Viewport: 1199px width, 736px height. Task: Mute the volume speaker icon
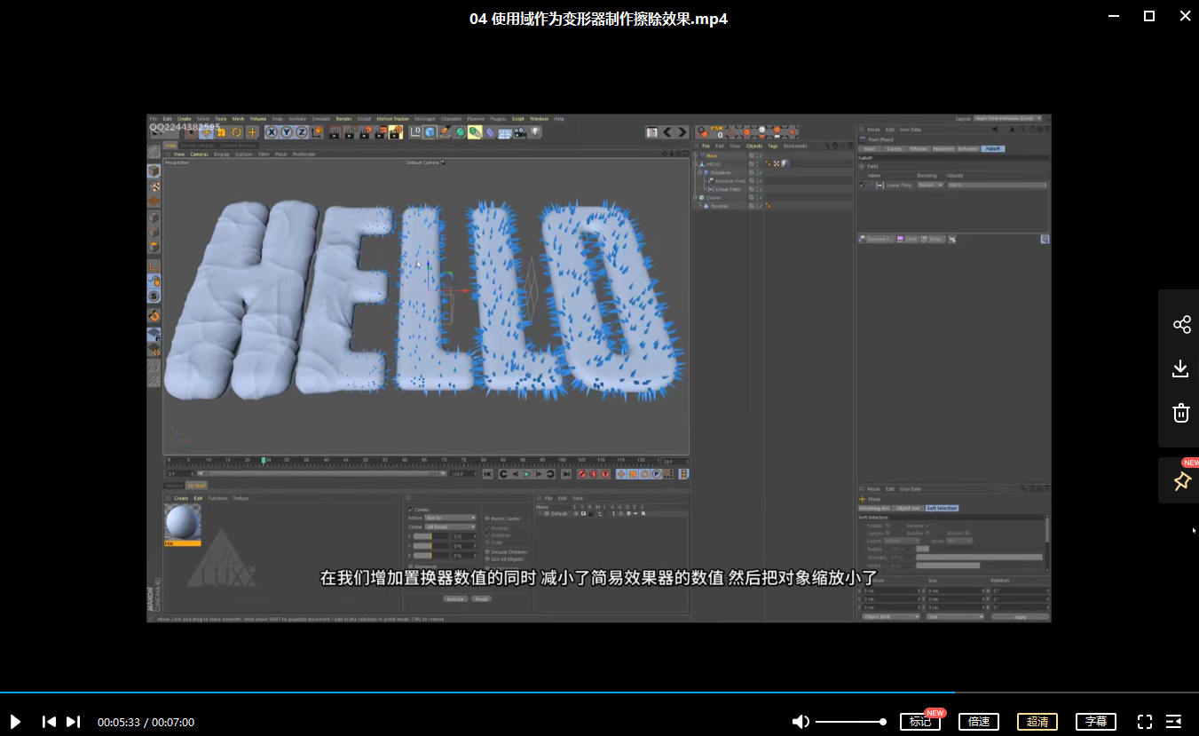(x=801, y=722)
